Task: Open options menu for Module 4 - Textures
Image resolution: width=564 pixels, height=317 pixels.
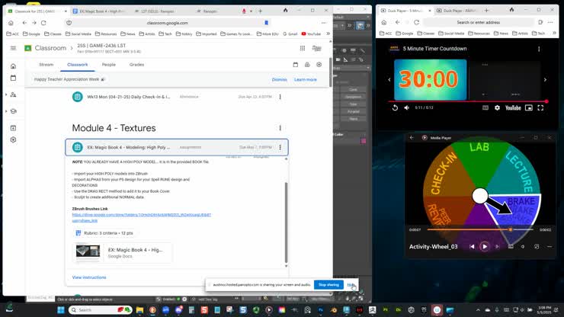Action: (x=280, y=128)
